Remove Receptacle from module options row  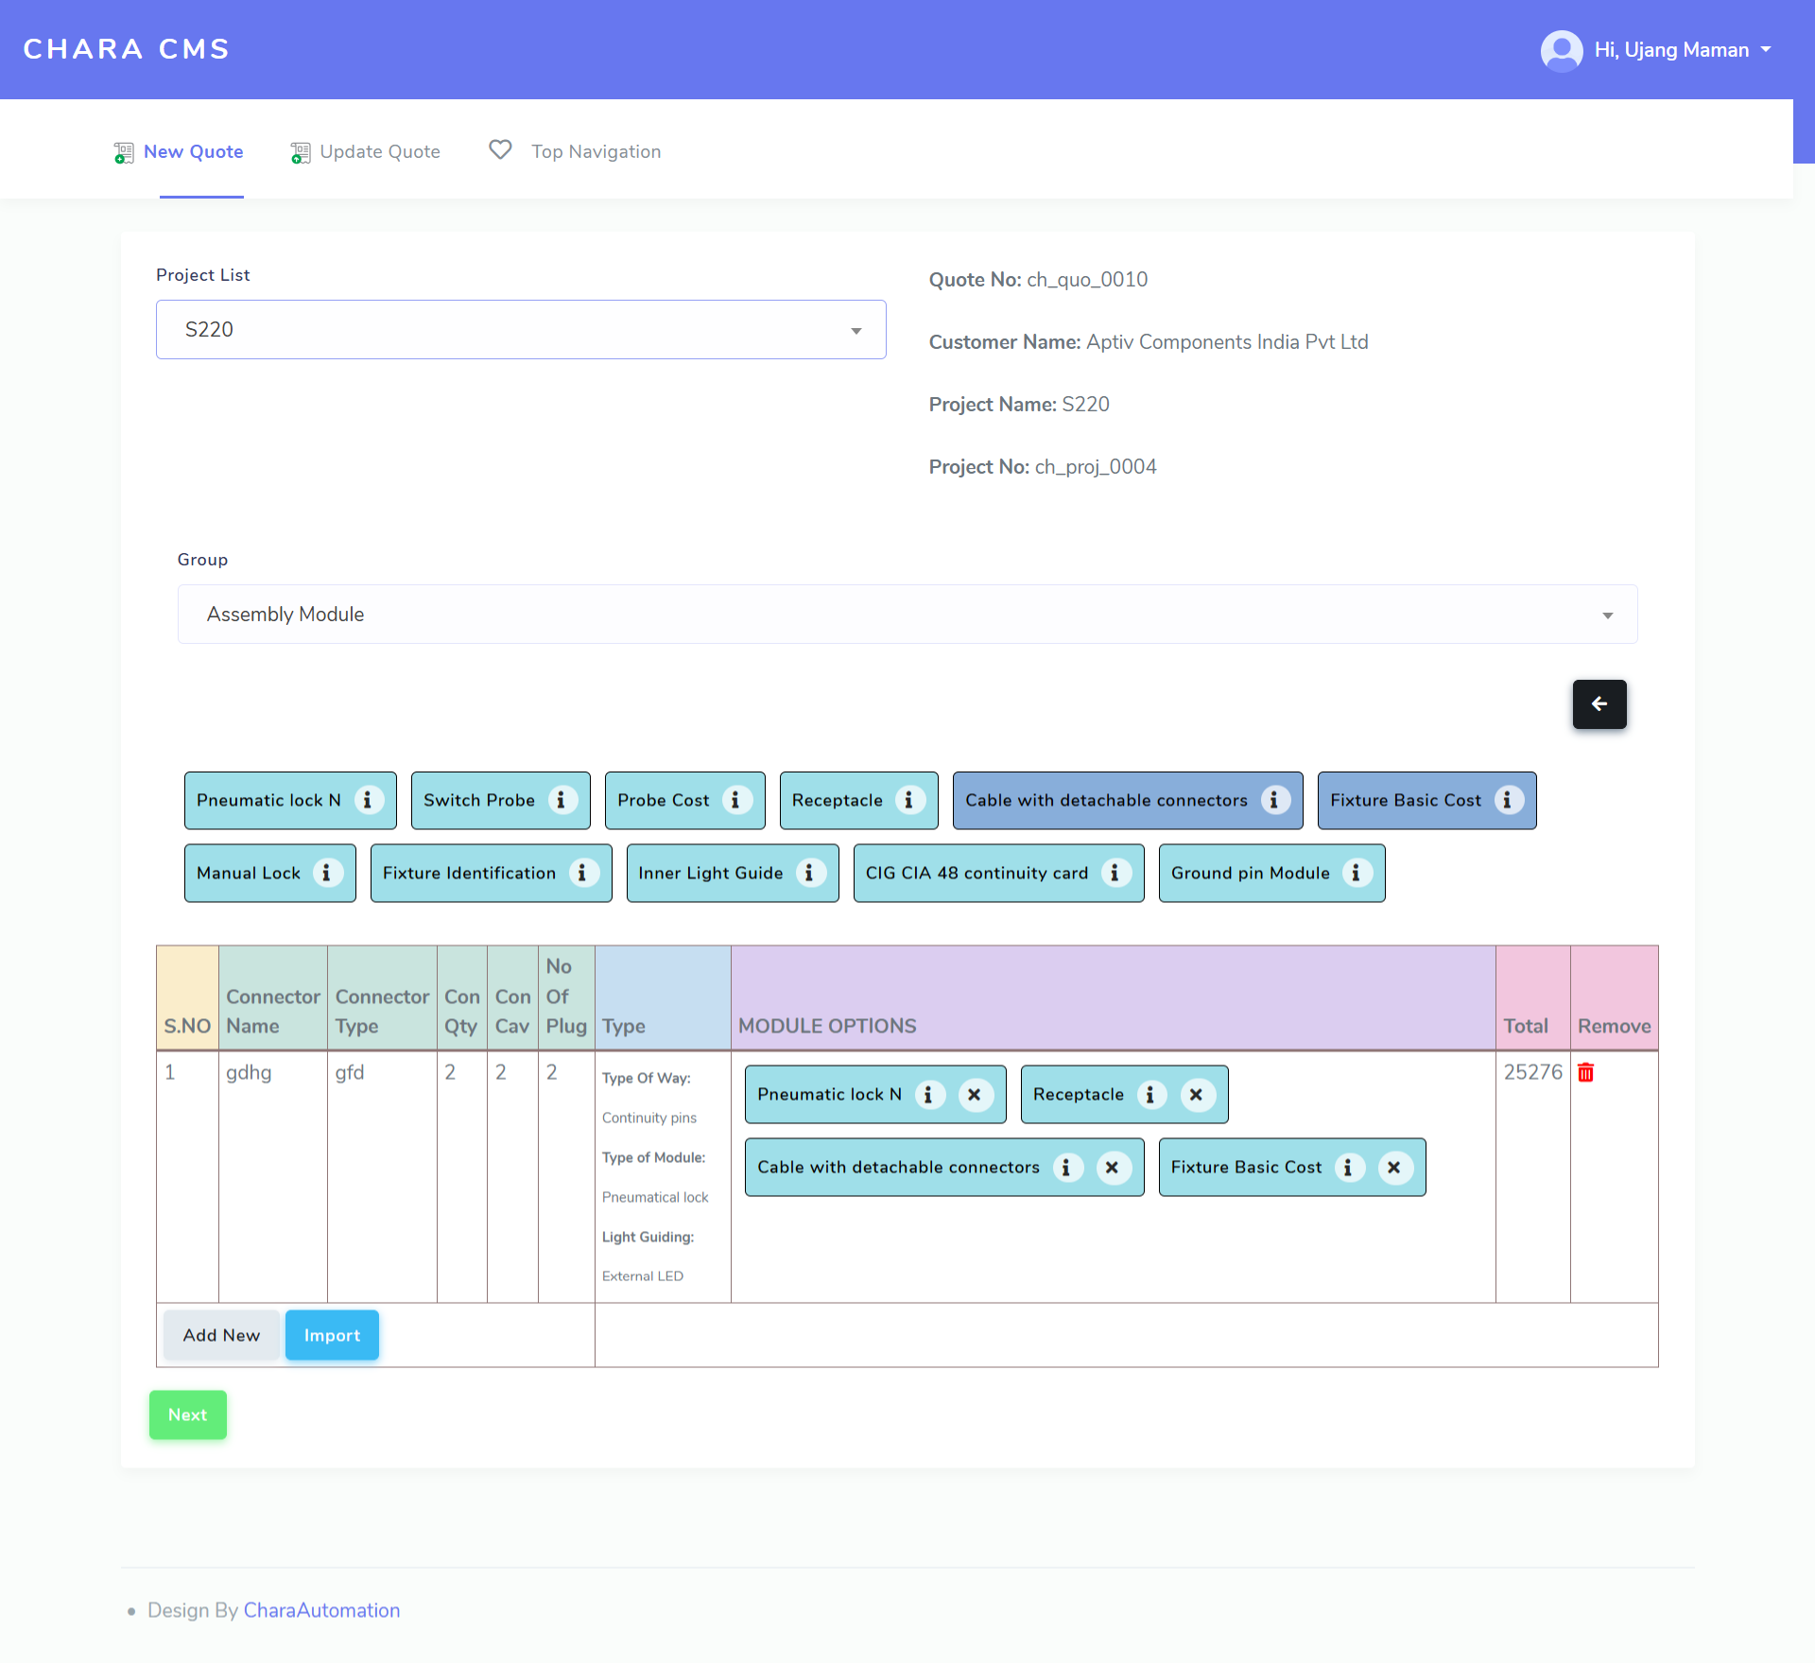click(1196, 1095)
